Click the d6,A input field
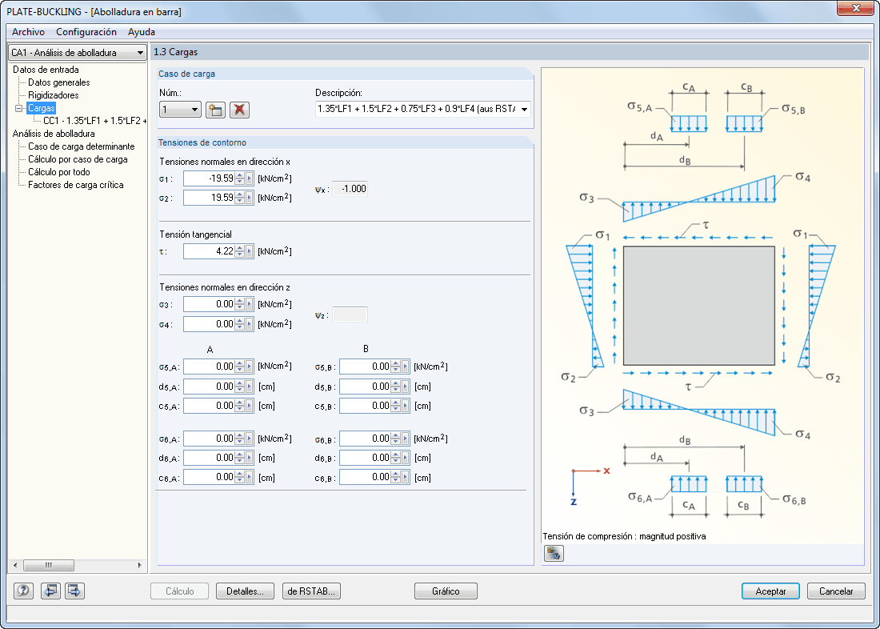Screen dimensions: 880x629 (x=210, y=458)
